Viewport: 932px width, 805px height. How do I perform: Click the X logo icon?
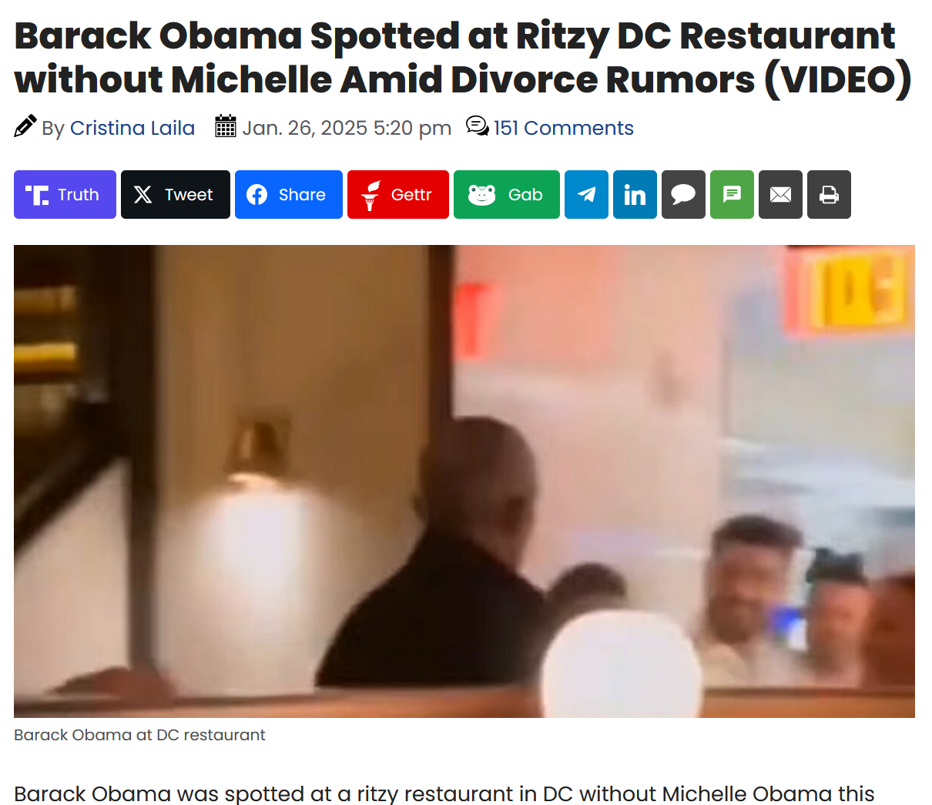coord(143,195)
